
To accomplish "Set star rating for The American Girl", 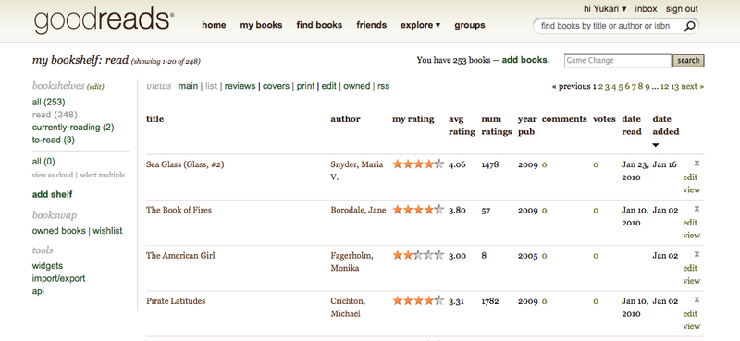I will click(x=418, y=255).
